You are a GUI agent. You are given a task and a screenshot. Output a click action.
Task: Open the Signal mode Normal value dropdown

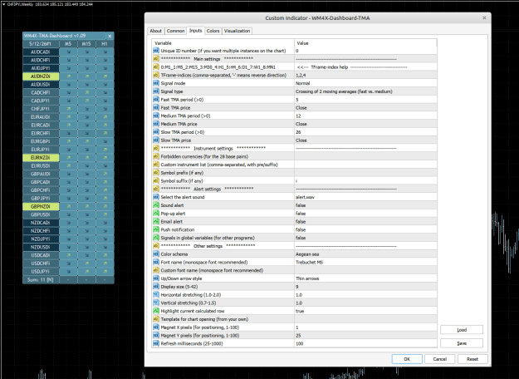(365, 83)
